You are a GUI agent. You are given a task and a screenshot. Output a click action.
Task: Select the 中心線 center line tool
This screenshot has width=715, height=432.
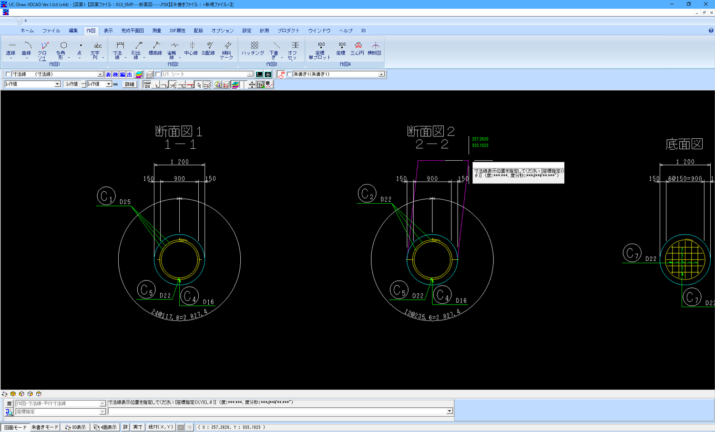tap(191, 48)
